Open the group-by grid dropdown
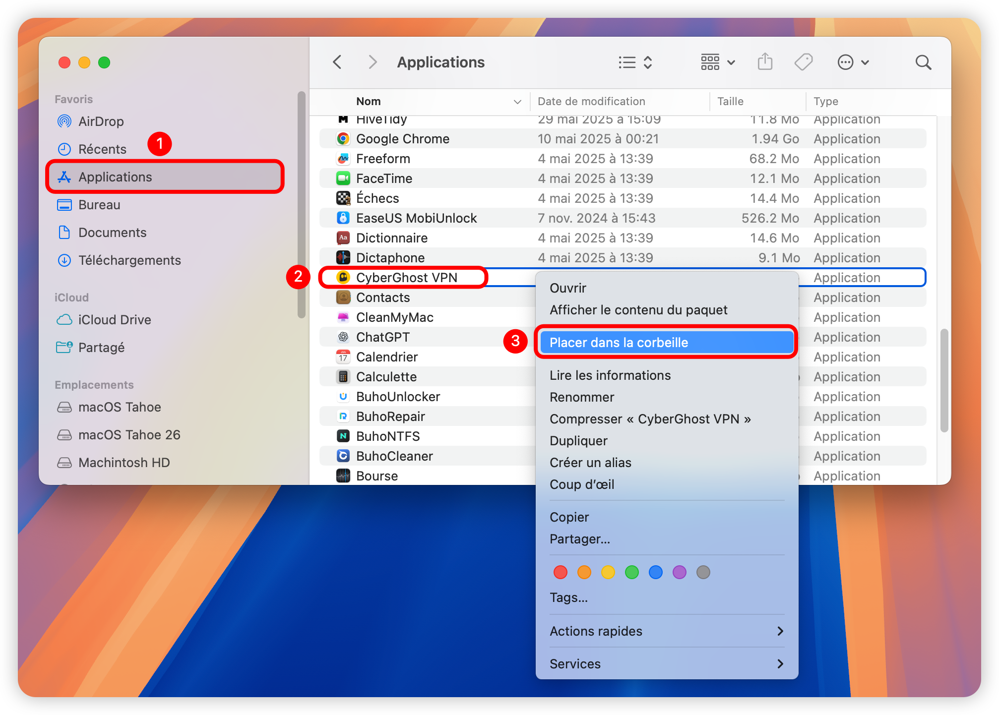Image resolution: width=999 pixels, height=715 pixels. click(718, 62)
